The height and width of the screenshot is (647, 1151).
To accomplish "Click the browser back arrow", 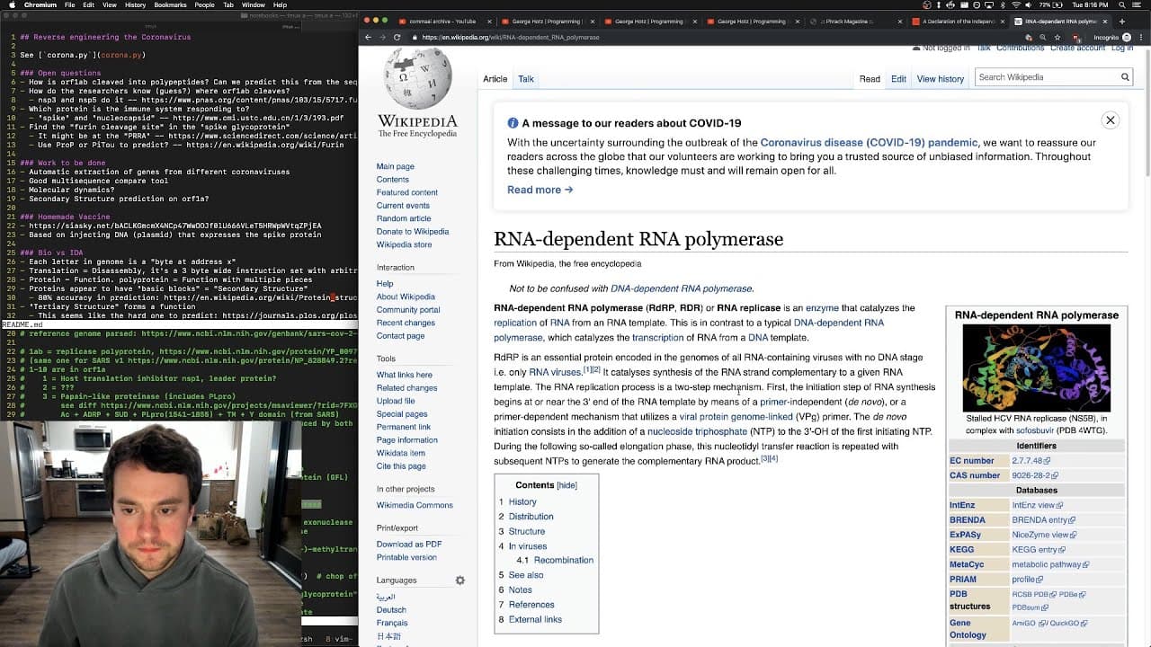I will click(368, 37).
